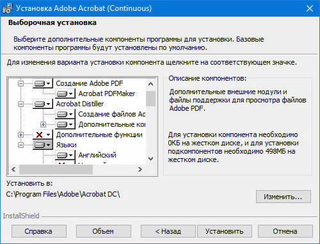Open install option dropdown for Acrobat PDFMaker
The height and width of the screenshot is (244, 320).
65,94
